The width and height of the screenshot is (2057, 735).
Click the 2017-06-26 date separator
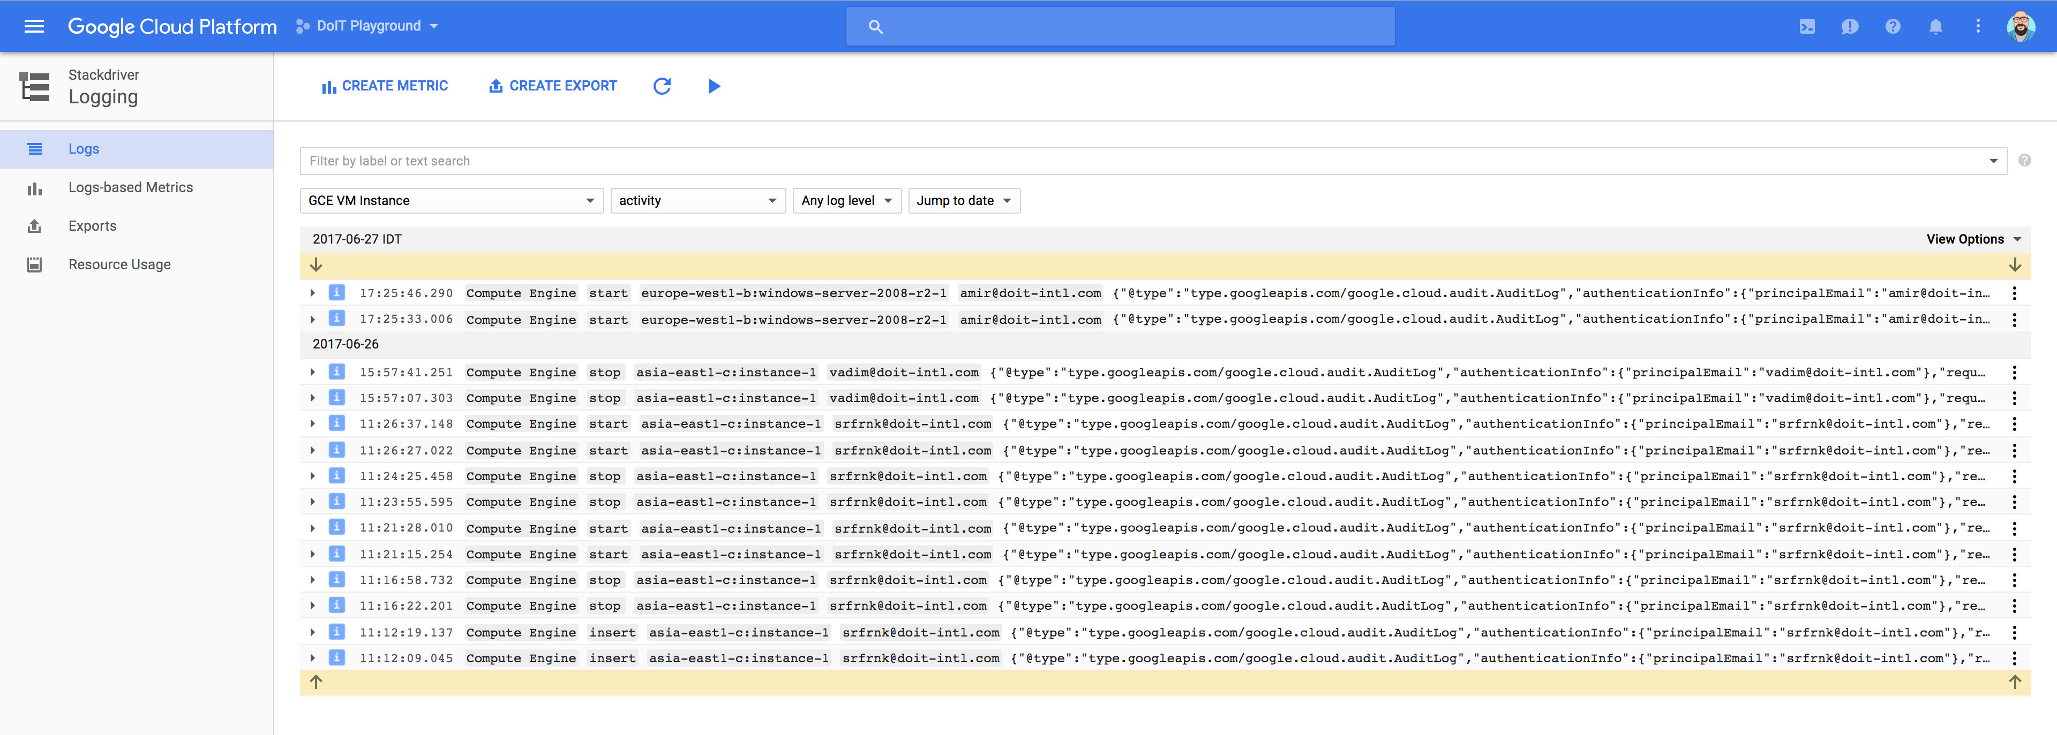pyautogui.click(x=346, y=344)
